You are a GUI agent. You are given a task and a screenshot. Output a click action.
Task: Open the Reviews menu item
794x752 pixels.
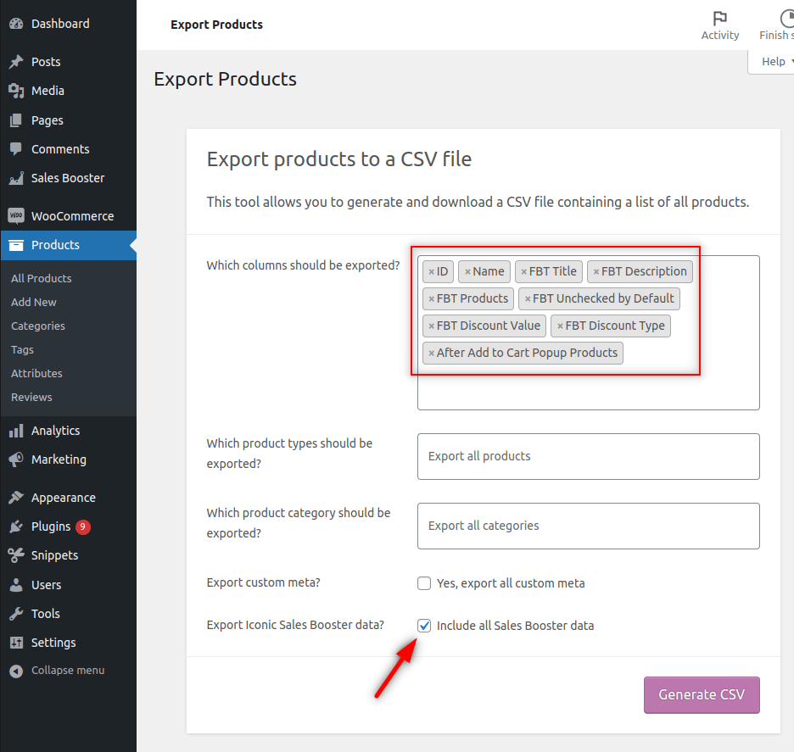coord(31,397)
